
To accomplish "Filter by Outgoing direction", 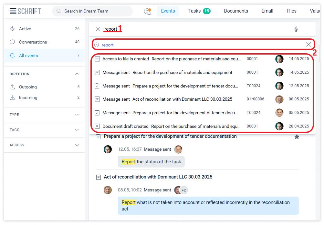I will 28,87.
